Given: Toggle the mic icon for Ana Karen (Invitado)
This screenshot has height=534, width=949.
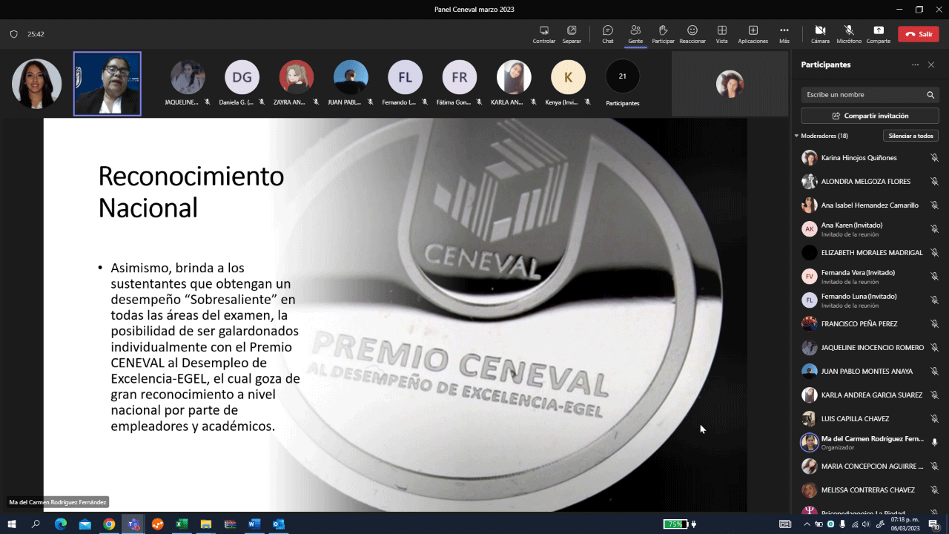Looking at the screenshot, I should (934, 229).
